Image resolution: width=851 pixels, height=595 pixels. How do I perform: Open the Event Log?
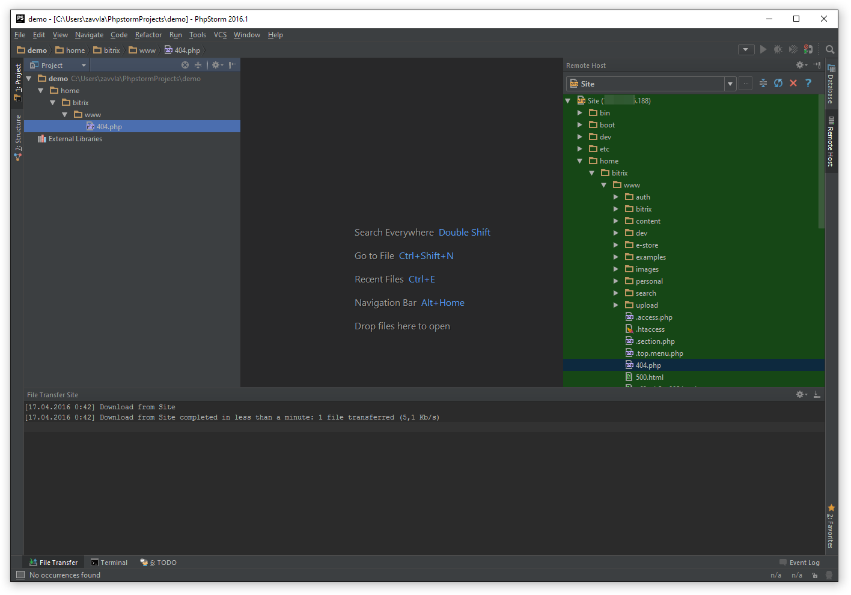(x=799, y=563)
